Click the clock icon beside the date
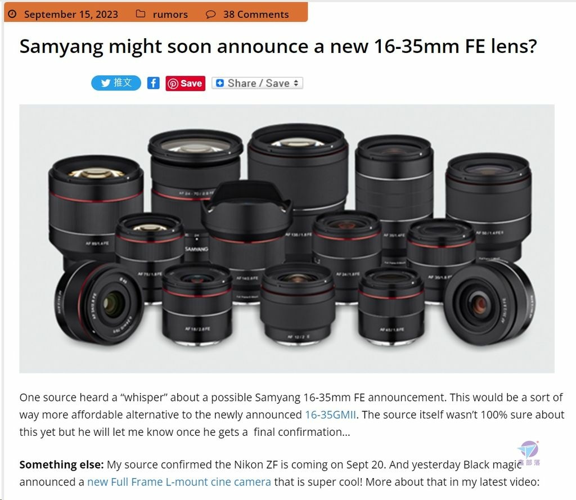The height and width of the screenshot is (500, 576). click(12, 14)
